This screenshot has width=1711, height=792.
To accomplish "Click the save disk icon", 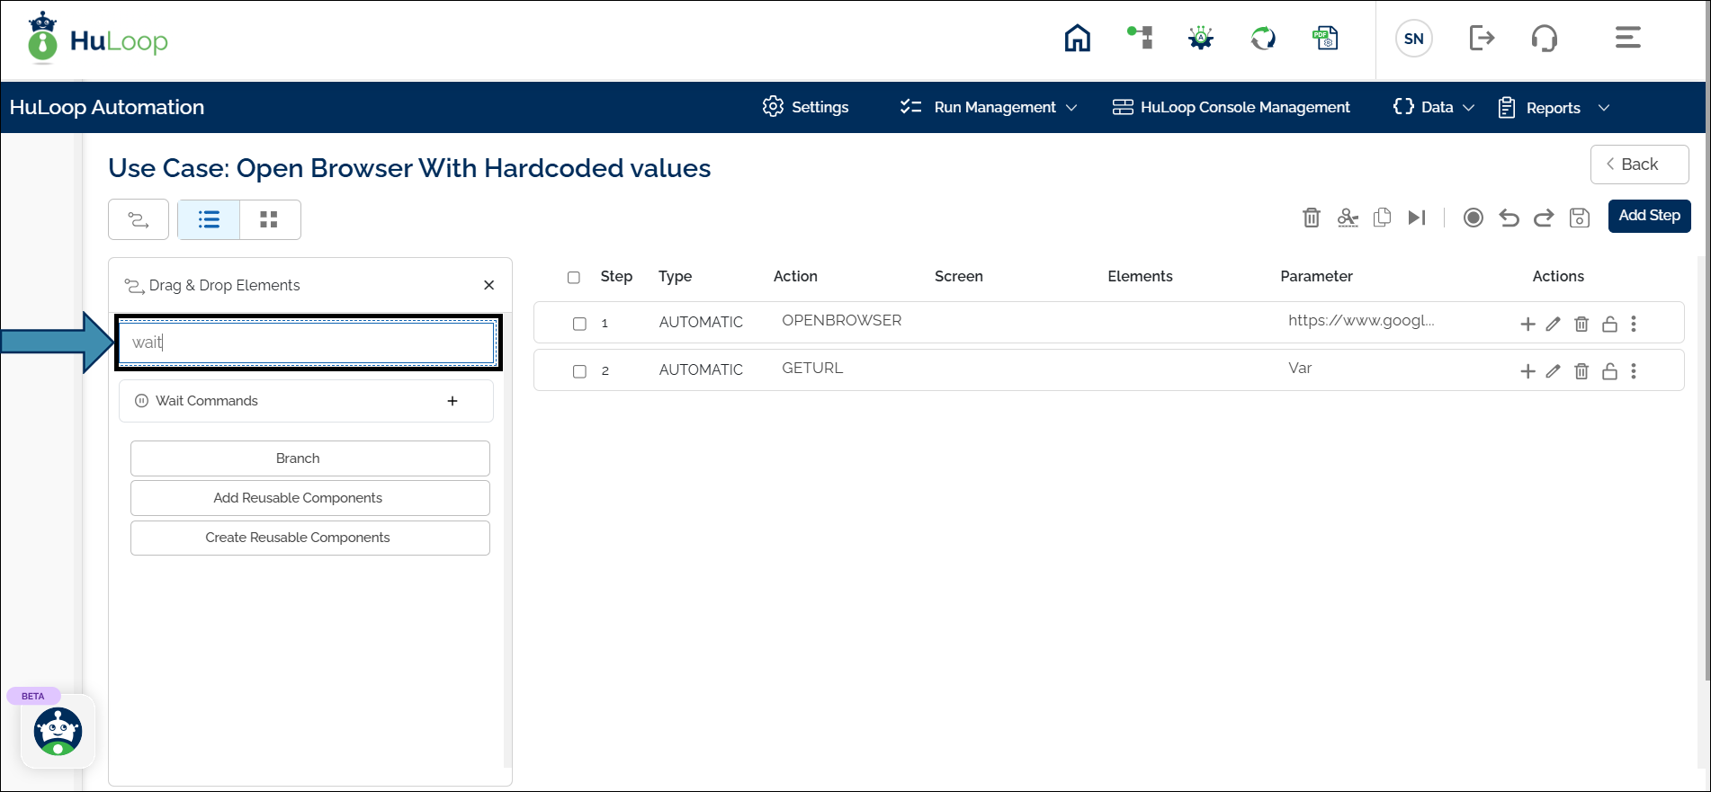I will [x=1579, y=218].
